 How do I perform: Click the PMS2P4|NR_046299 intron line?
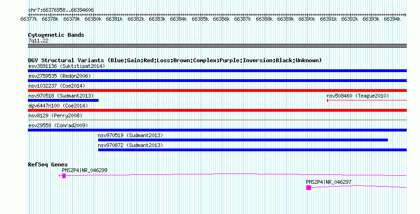pos(236,174)
